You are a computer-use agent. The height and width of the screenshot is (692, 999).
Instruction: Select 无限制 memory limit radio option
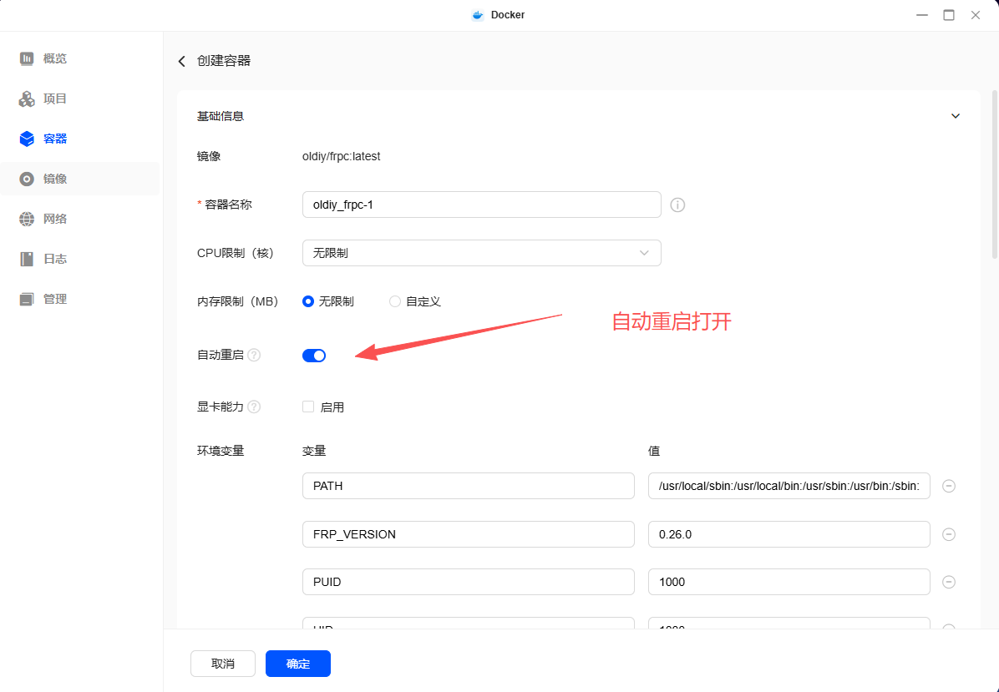tap(308, 301)
